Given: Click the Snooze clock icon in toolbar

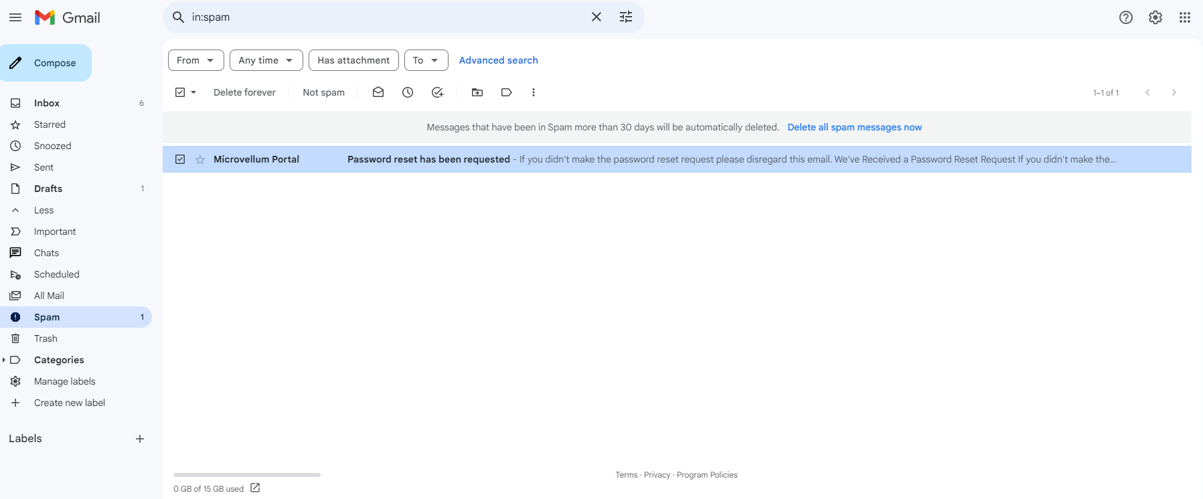Looking at the screenshot, I should coord(408,92).
